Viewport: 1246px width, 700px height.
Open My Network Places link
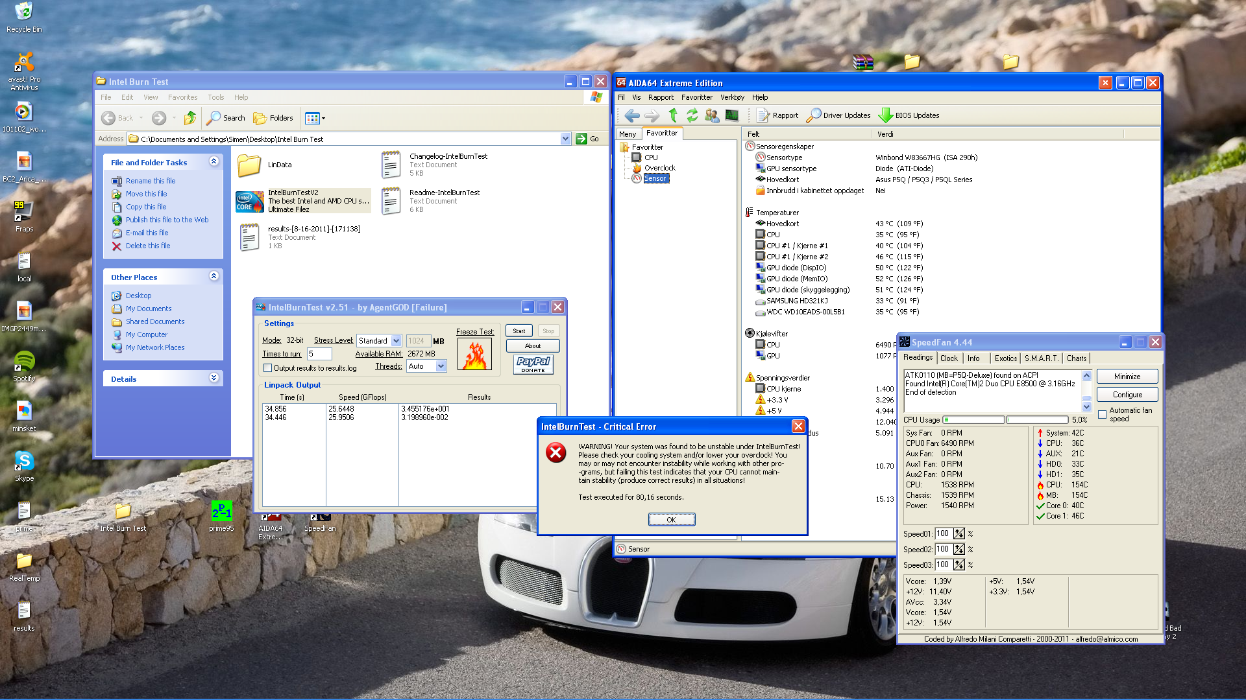coord(155,347)
